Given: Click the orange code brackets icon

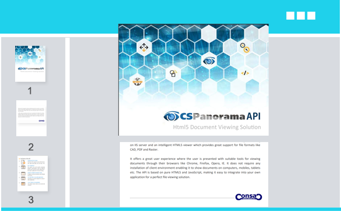Looking at the screenshot, I should [245, 73].
